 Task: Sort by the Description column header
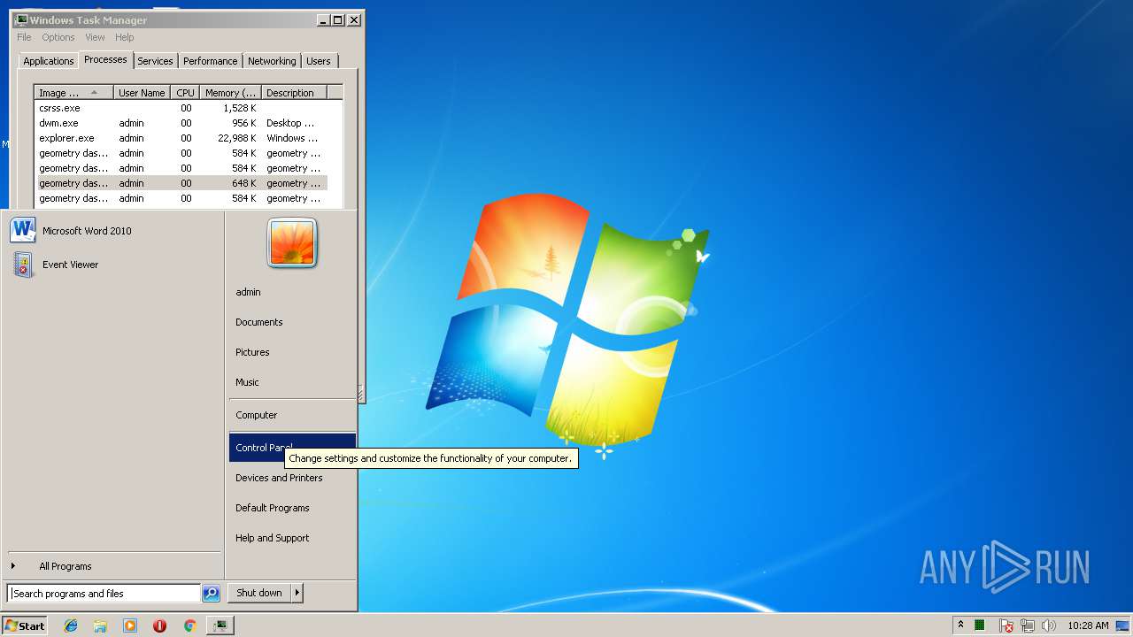(x=294, y=93)
